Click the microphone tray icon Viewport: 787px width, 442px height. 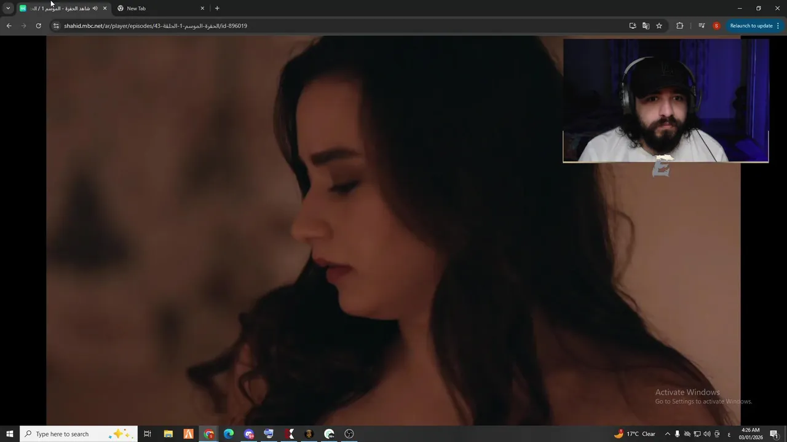[x=678, y=434]
